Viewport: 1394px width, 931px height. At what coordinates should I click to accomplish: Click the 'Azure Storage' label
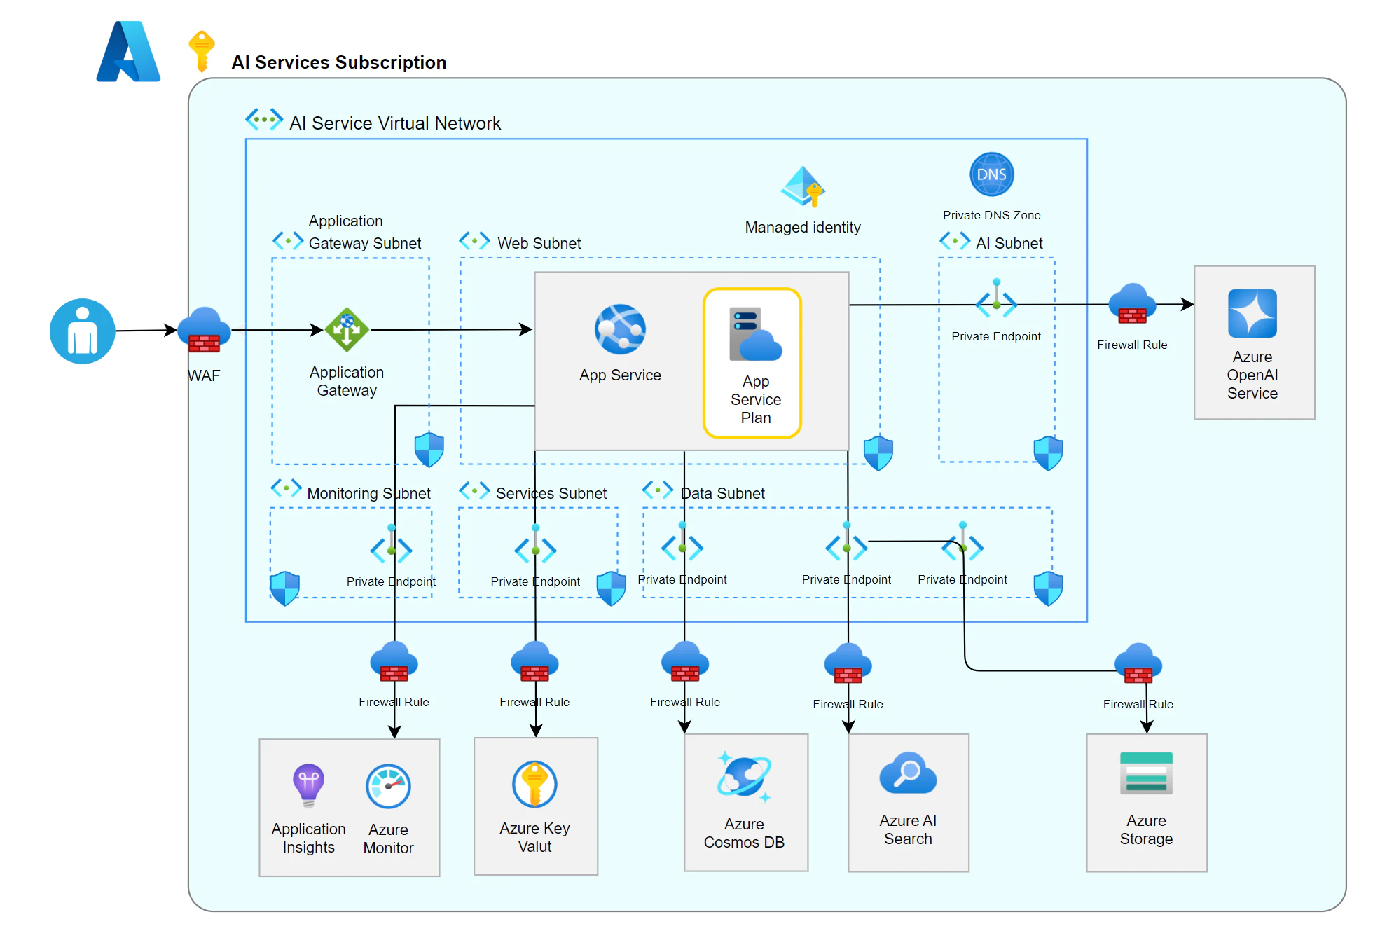(x=1146, y=829)
